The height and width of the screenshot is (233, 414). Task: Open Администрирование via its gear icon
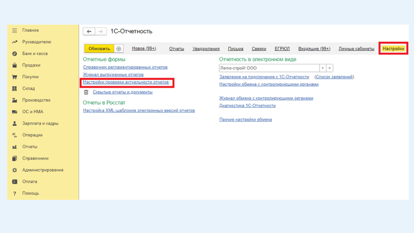14,170
